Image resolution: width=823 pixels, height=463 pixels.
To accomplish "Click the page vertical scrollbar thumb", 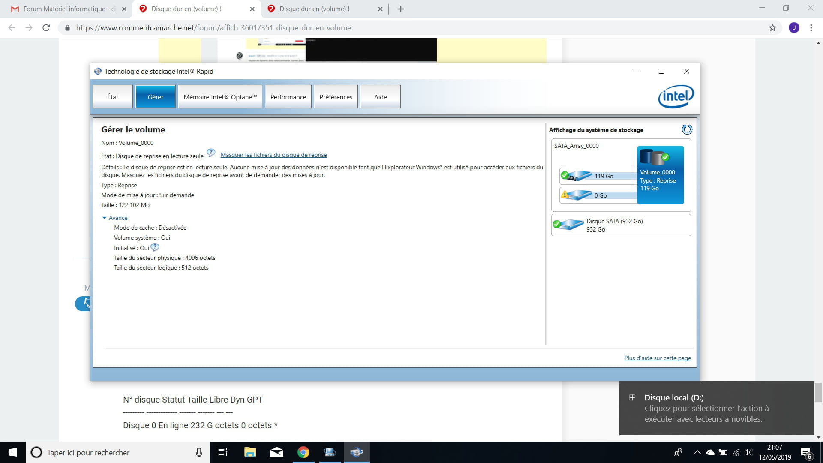I will coord(818,392).
